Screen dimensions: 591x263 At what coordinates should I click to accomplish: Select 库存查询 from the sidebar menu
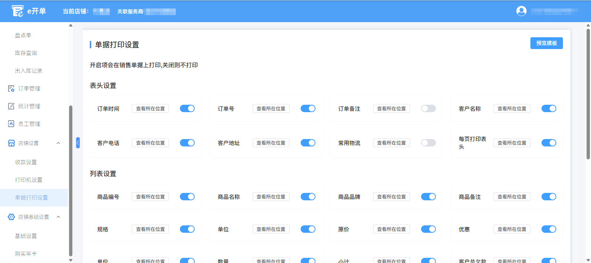(x=26, y=53)
